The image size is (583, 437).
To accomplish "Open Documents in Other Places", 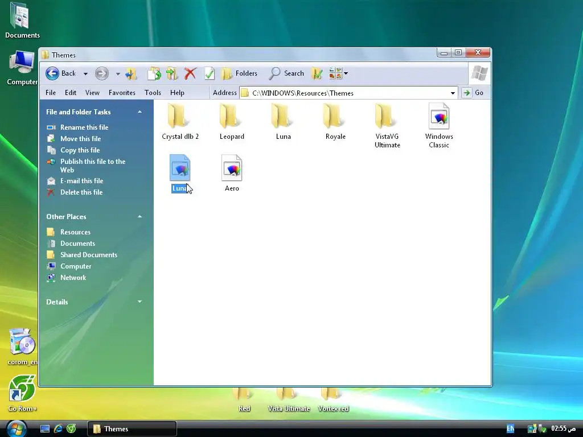I will click(77, 244).
